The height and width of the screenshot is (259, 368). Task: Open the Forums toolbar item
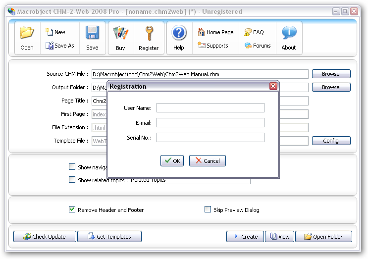pyautogui.click(x=257, y=46)
